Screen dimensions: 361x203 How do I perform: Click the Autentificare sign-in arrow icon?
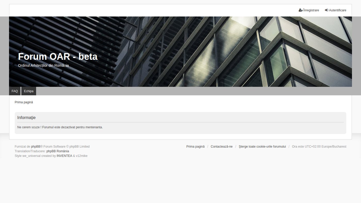(326, 10)
